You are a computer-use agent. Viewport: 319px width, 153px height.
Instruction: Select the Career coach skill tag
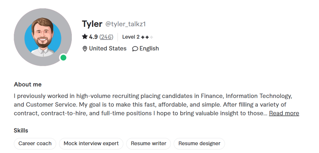35,143
